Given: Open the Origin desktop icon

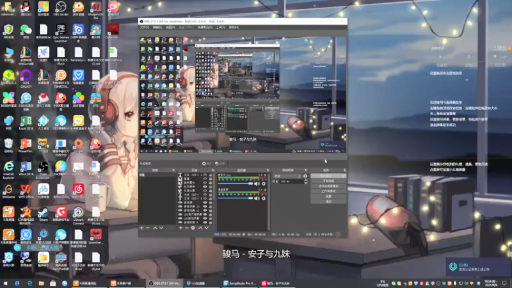Looking at the screenshot, I should pos(78,146).
